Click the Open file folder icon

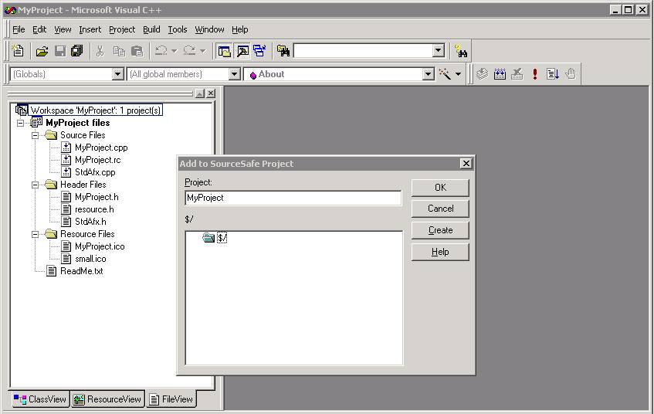click(x=42, y=51)
